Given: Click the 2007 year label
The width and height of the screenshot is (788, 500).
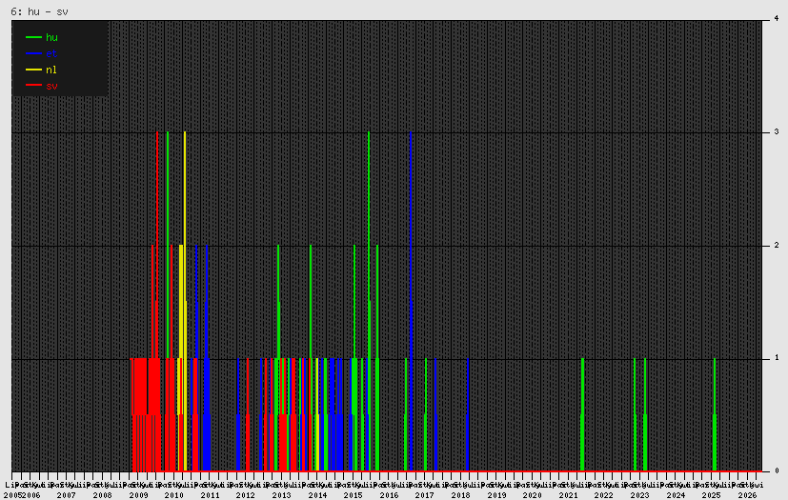Looking at the screenshot, I should (x=67, y=495).
